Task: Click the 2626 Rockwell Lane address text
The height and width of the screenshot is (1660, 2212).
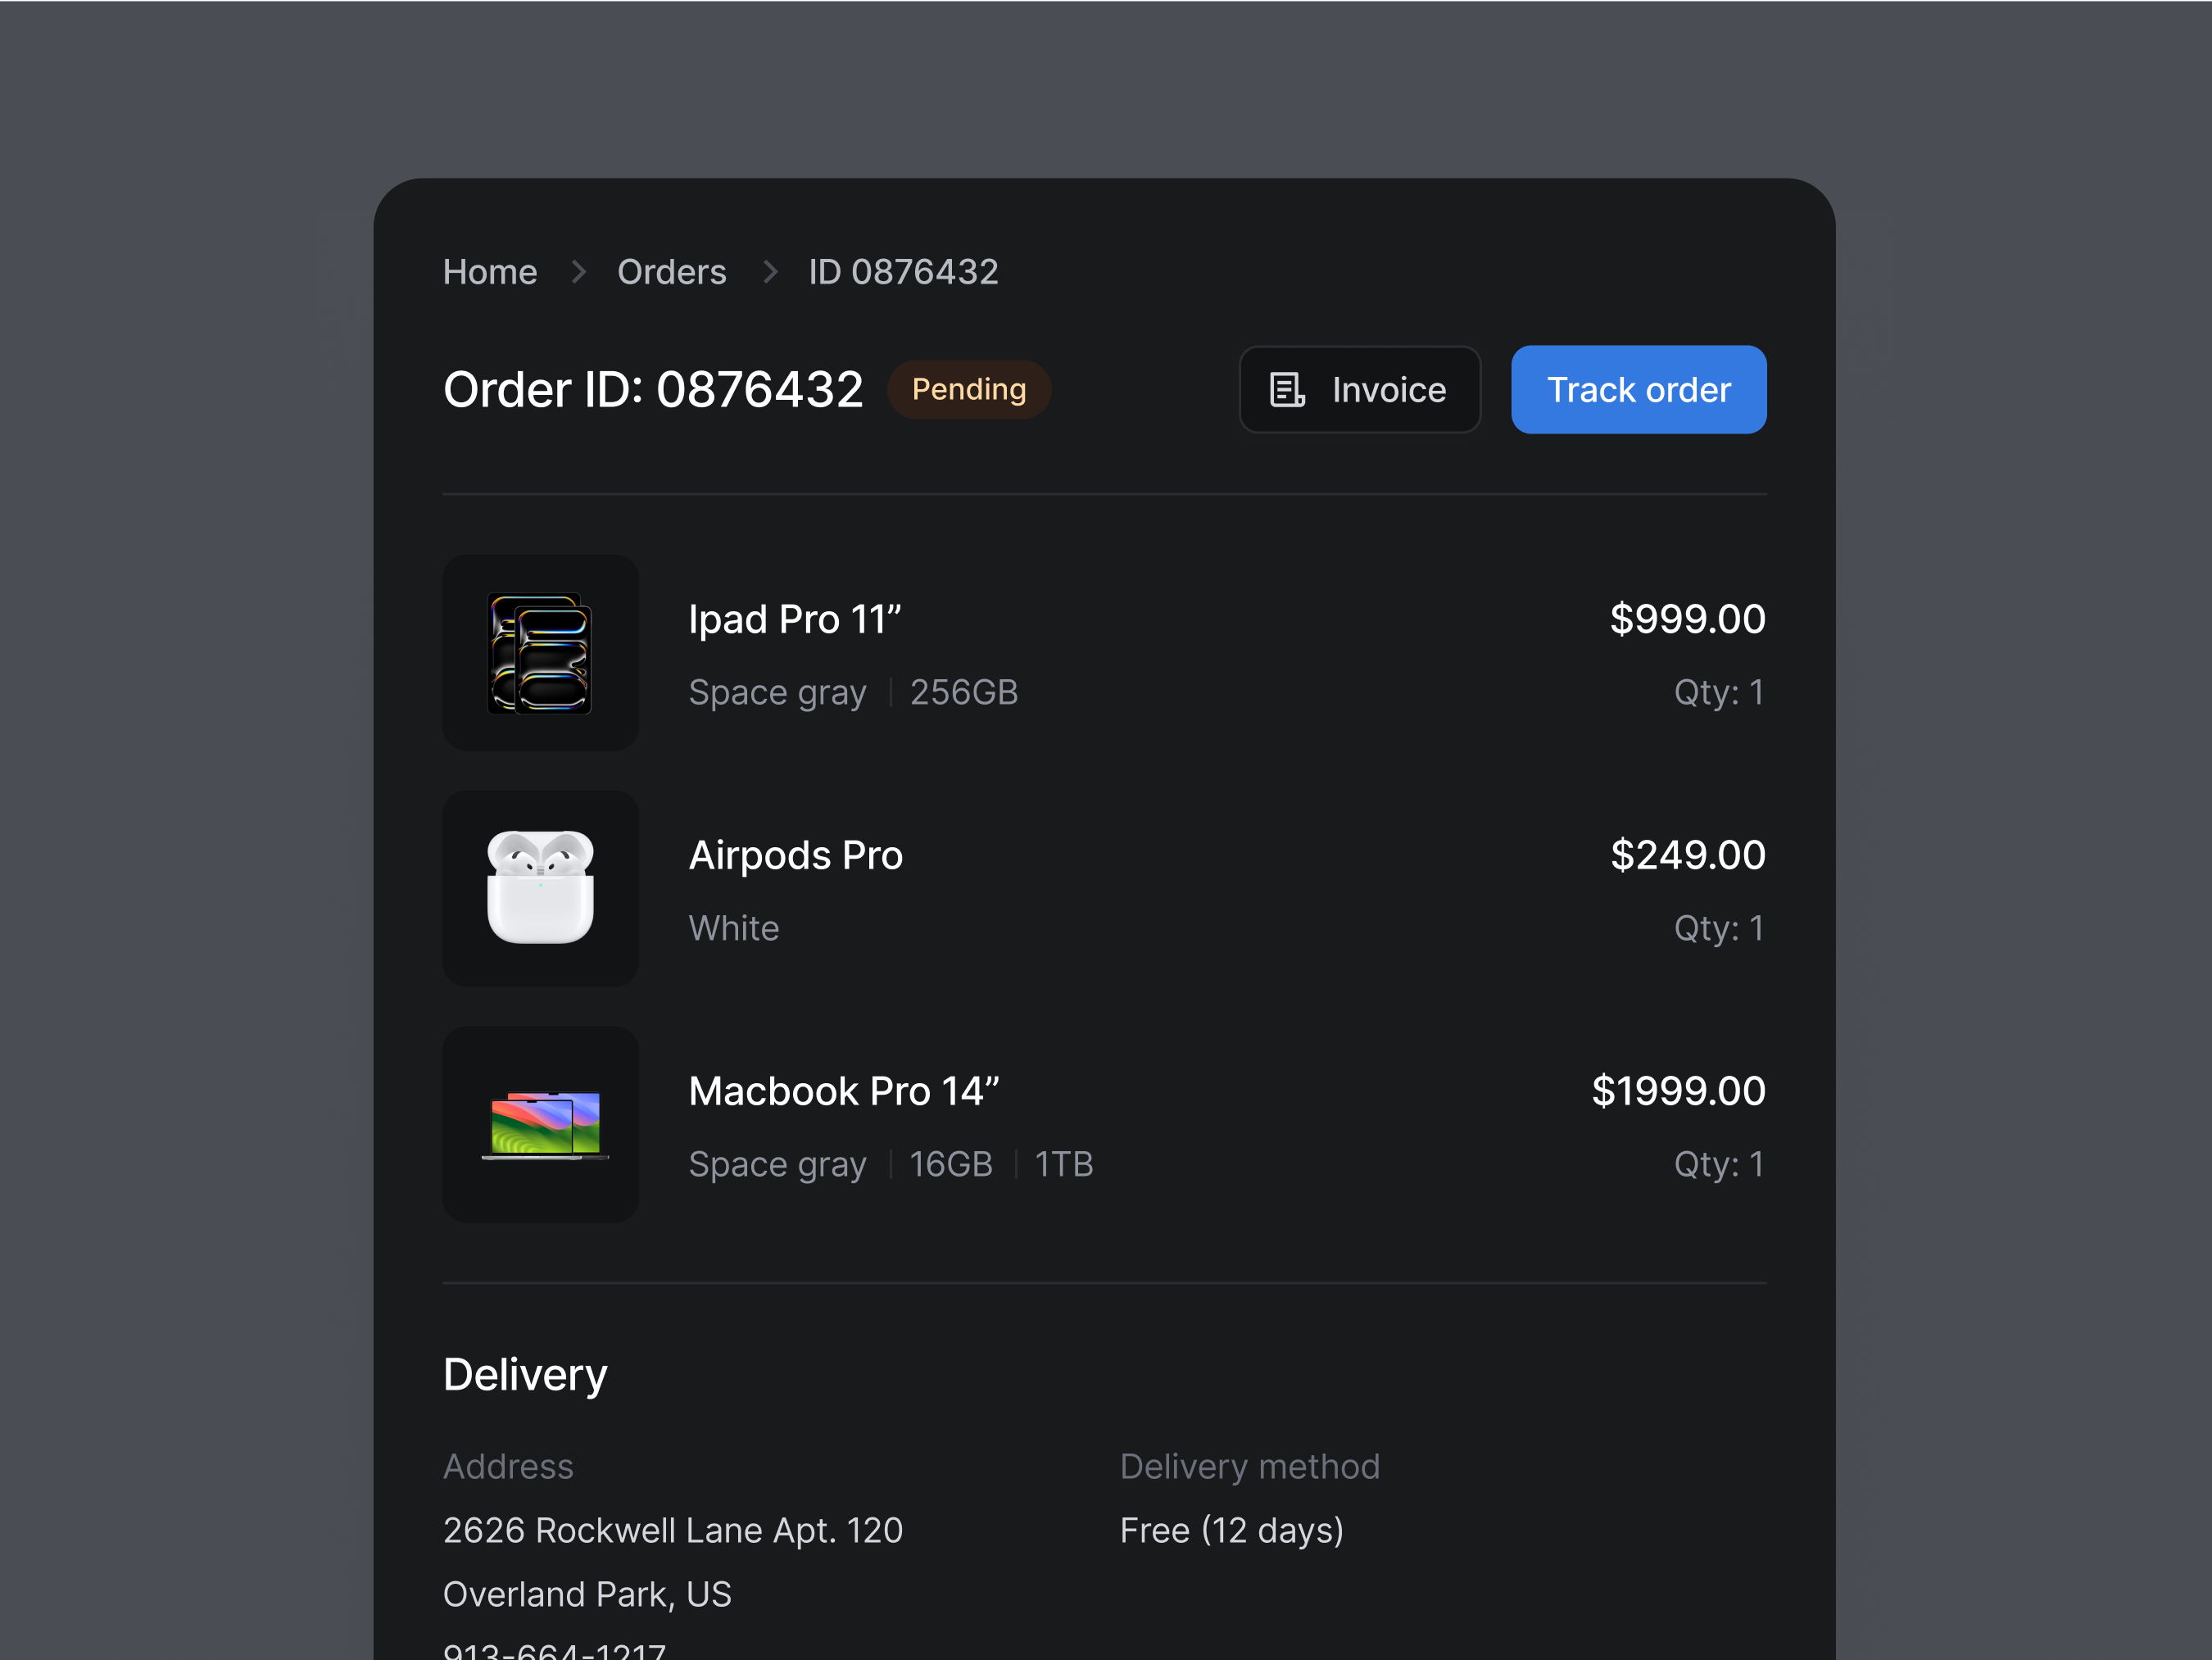Action: coord(672,1529)
